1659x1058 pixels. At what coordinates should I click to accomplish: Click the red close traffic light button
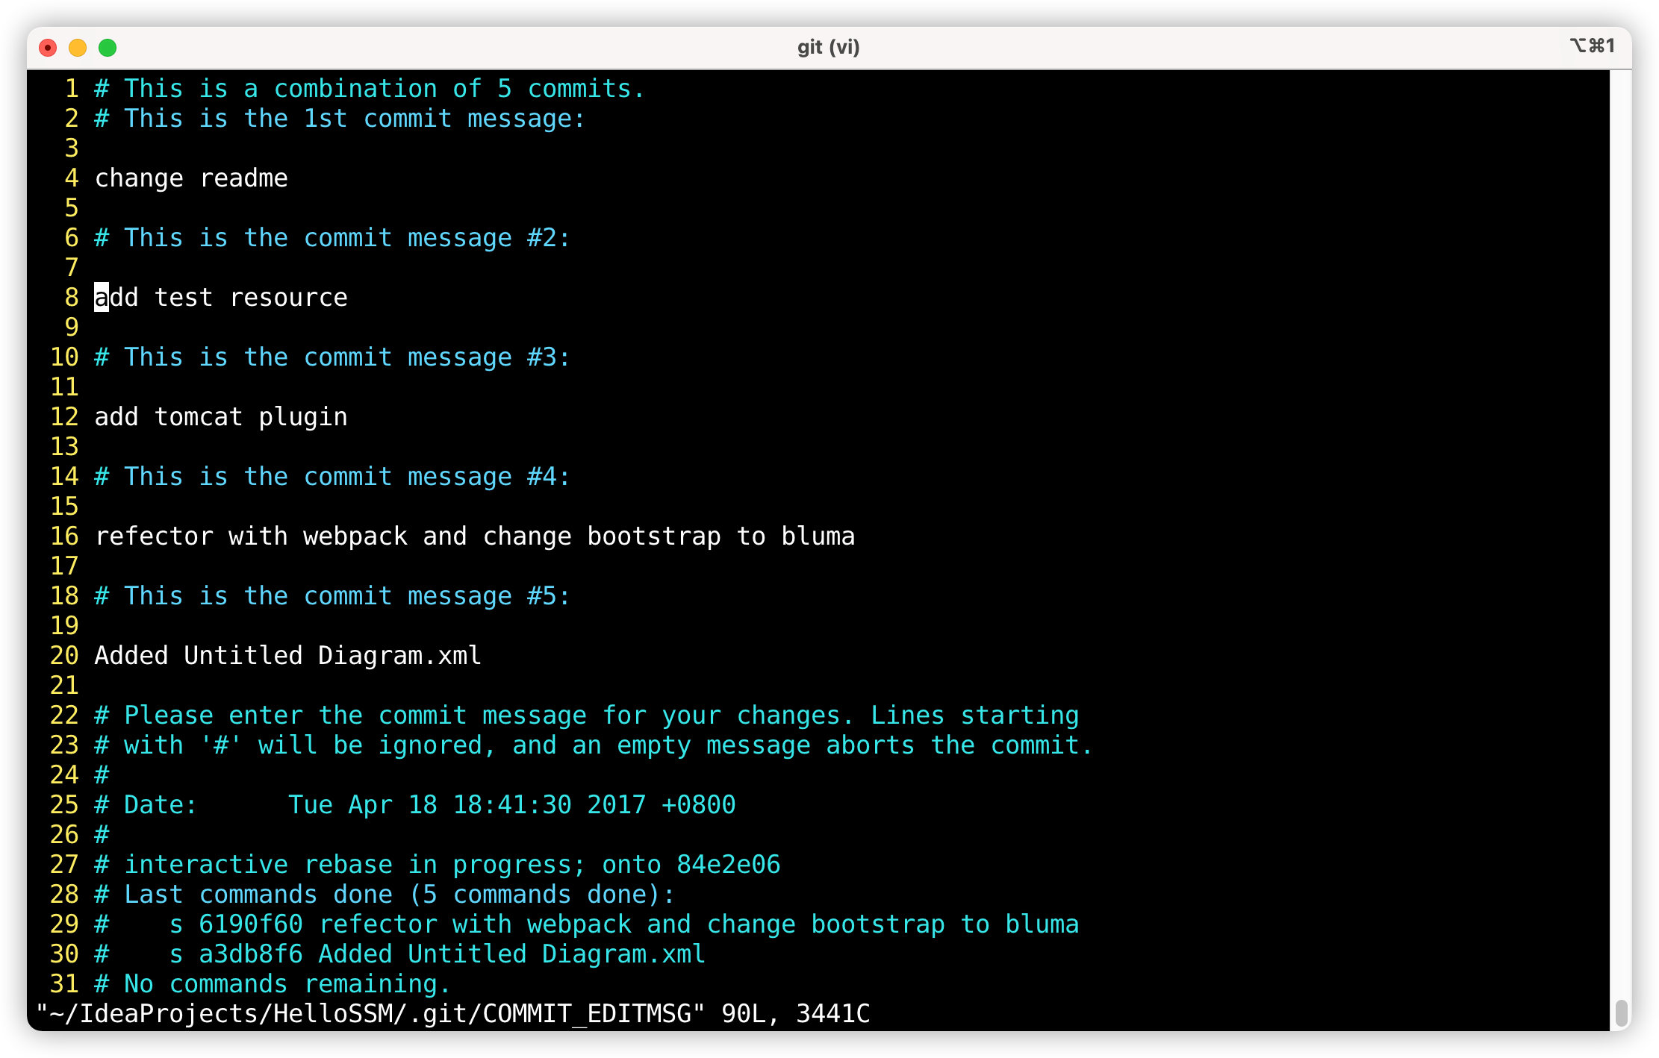click(49, 47)
